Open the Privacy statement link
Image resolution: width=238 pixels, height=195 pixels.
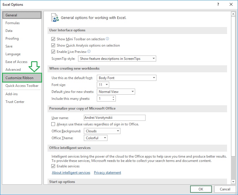pyautogui.click(x=107, y=173)
